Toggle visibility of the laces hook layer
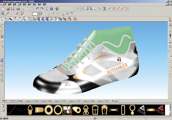The image size is (172, 120). [56, 19]
